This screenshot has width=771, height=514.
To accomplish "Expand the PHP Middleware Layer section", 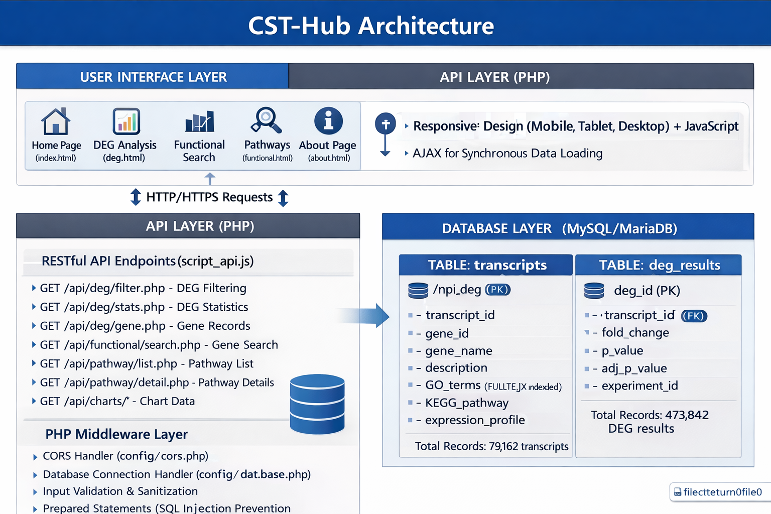I will tap(116, 434).
